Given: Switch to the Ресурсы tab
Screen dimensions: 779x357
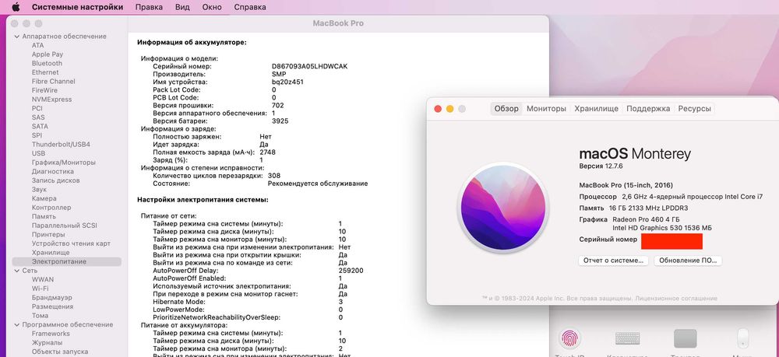Looking at the screenshot, I should point(694,109).
